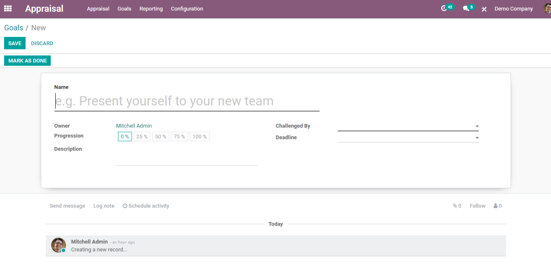
Task: Set progression to 25 %
Action: tap(142, 137)
